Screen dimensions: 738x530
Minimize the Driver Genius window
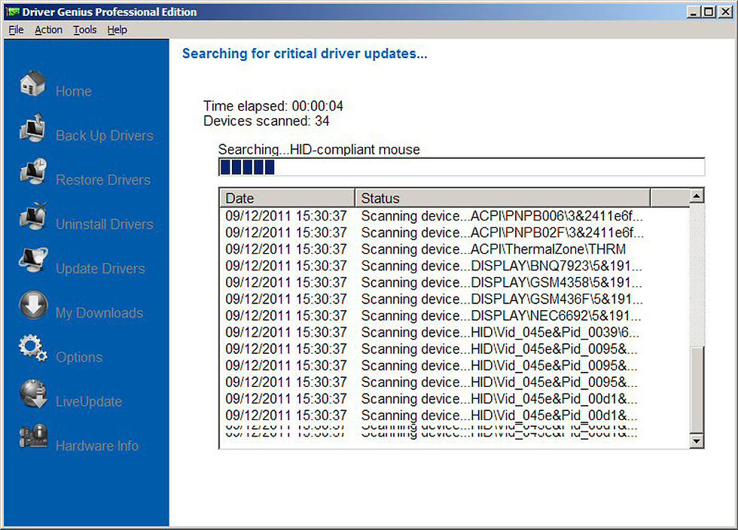coord(694,12)
